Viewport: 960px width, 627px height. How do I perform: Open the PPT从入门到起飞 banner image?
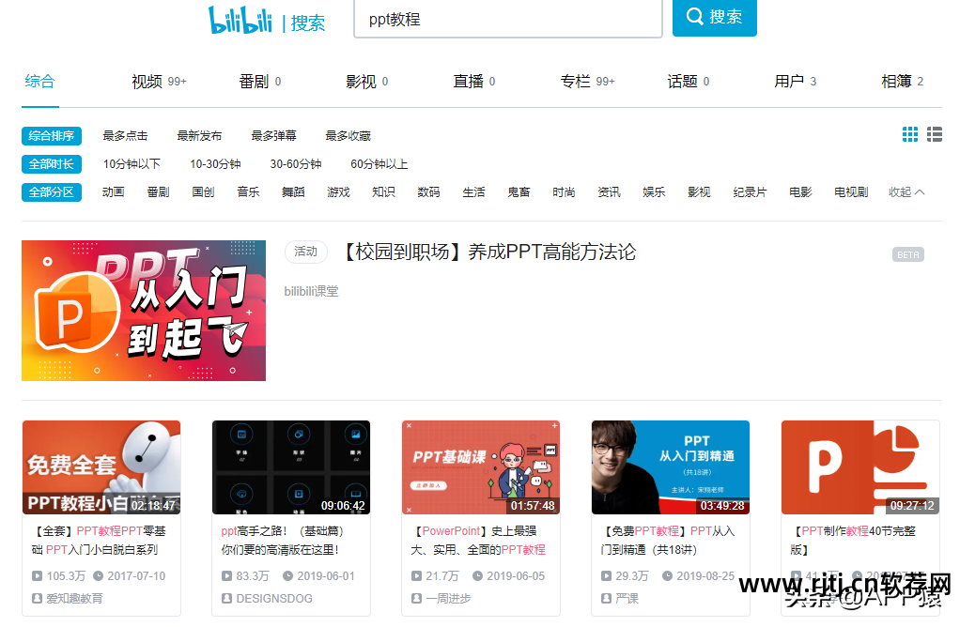(x=144, y=311)
